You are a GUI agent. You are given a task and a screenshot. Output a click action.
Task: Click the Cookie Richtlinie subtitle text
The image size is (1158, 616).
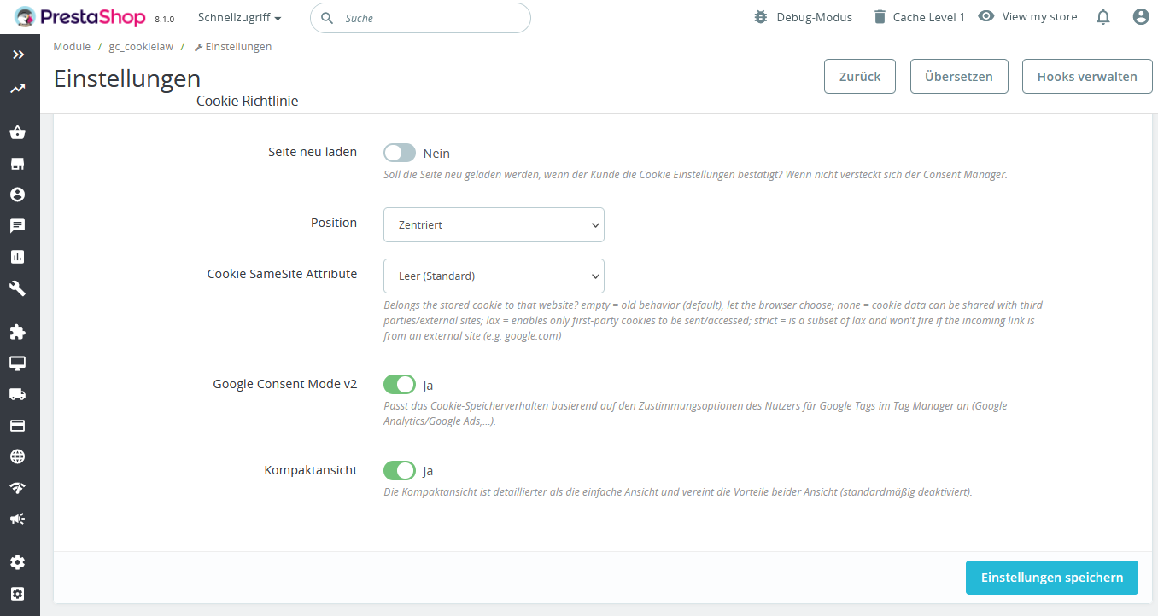[x=248, y=101]
